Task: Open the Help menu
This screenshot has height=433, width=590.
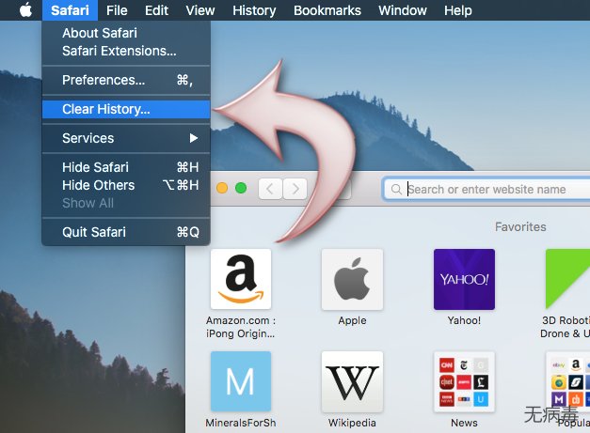Action: click(x=458, y=10)
